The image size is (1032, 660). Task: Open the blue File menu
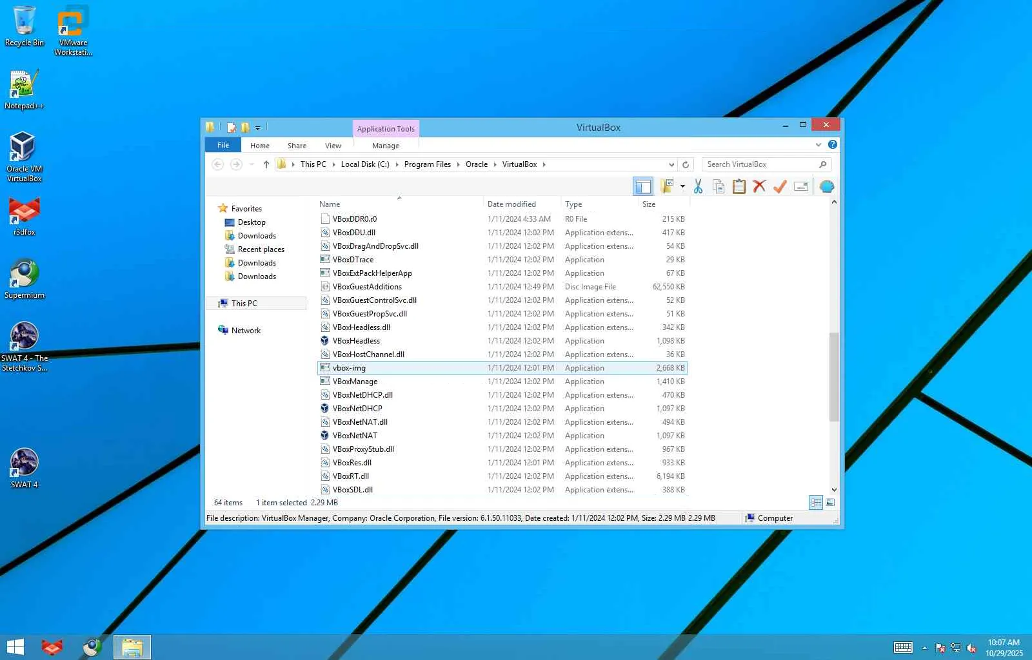(223, 146)
